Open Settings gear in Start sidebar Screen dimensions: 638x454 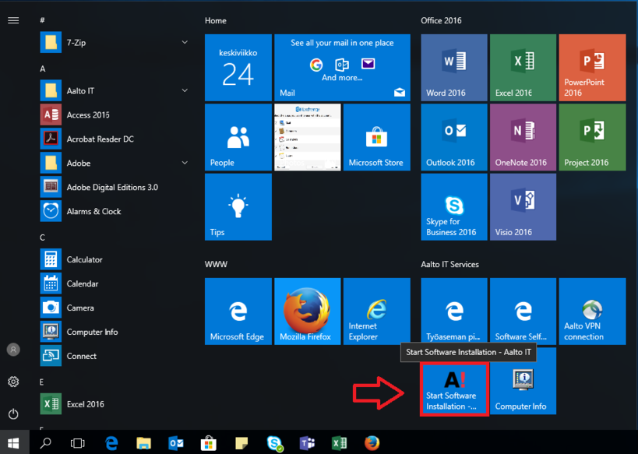tap(13, 382)
